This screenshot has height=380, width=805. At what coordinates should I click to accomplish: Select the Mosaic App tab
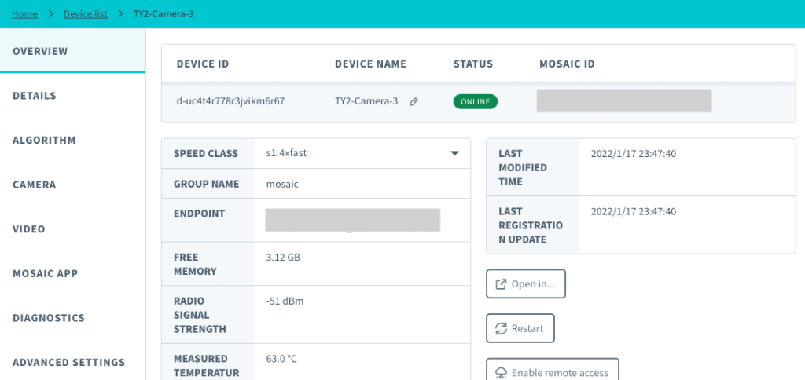point(46,274)
